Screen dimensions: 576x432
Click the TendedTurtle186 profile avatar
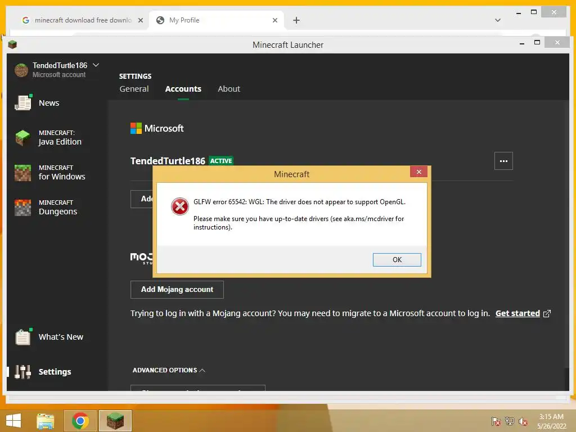tap(21, 70)
